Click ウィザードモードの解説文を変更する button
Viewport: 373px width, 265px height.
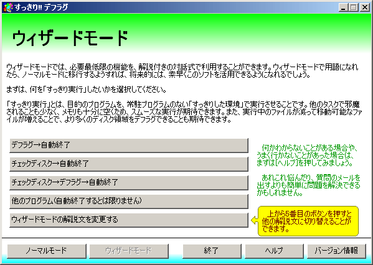[x=129, y=220]
